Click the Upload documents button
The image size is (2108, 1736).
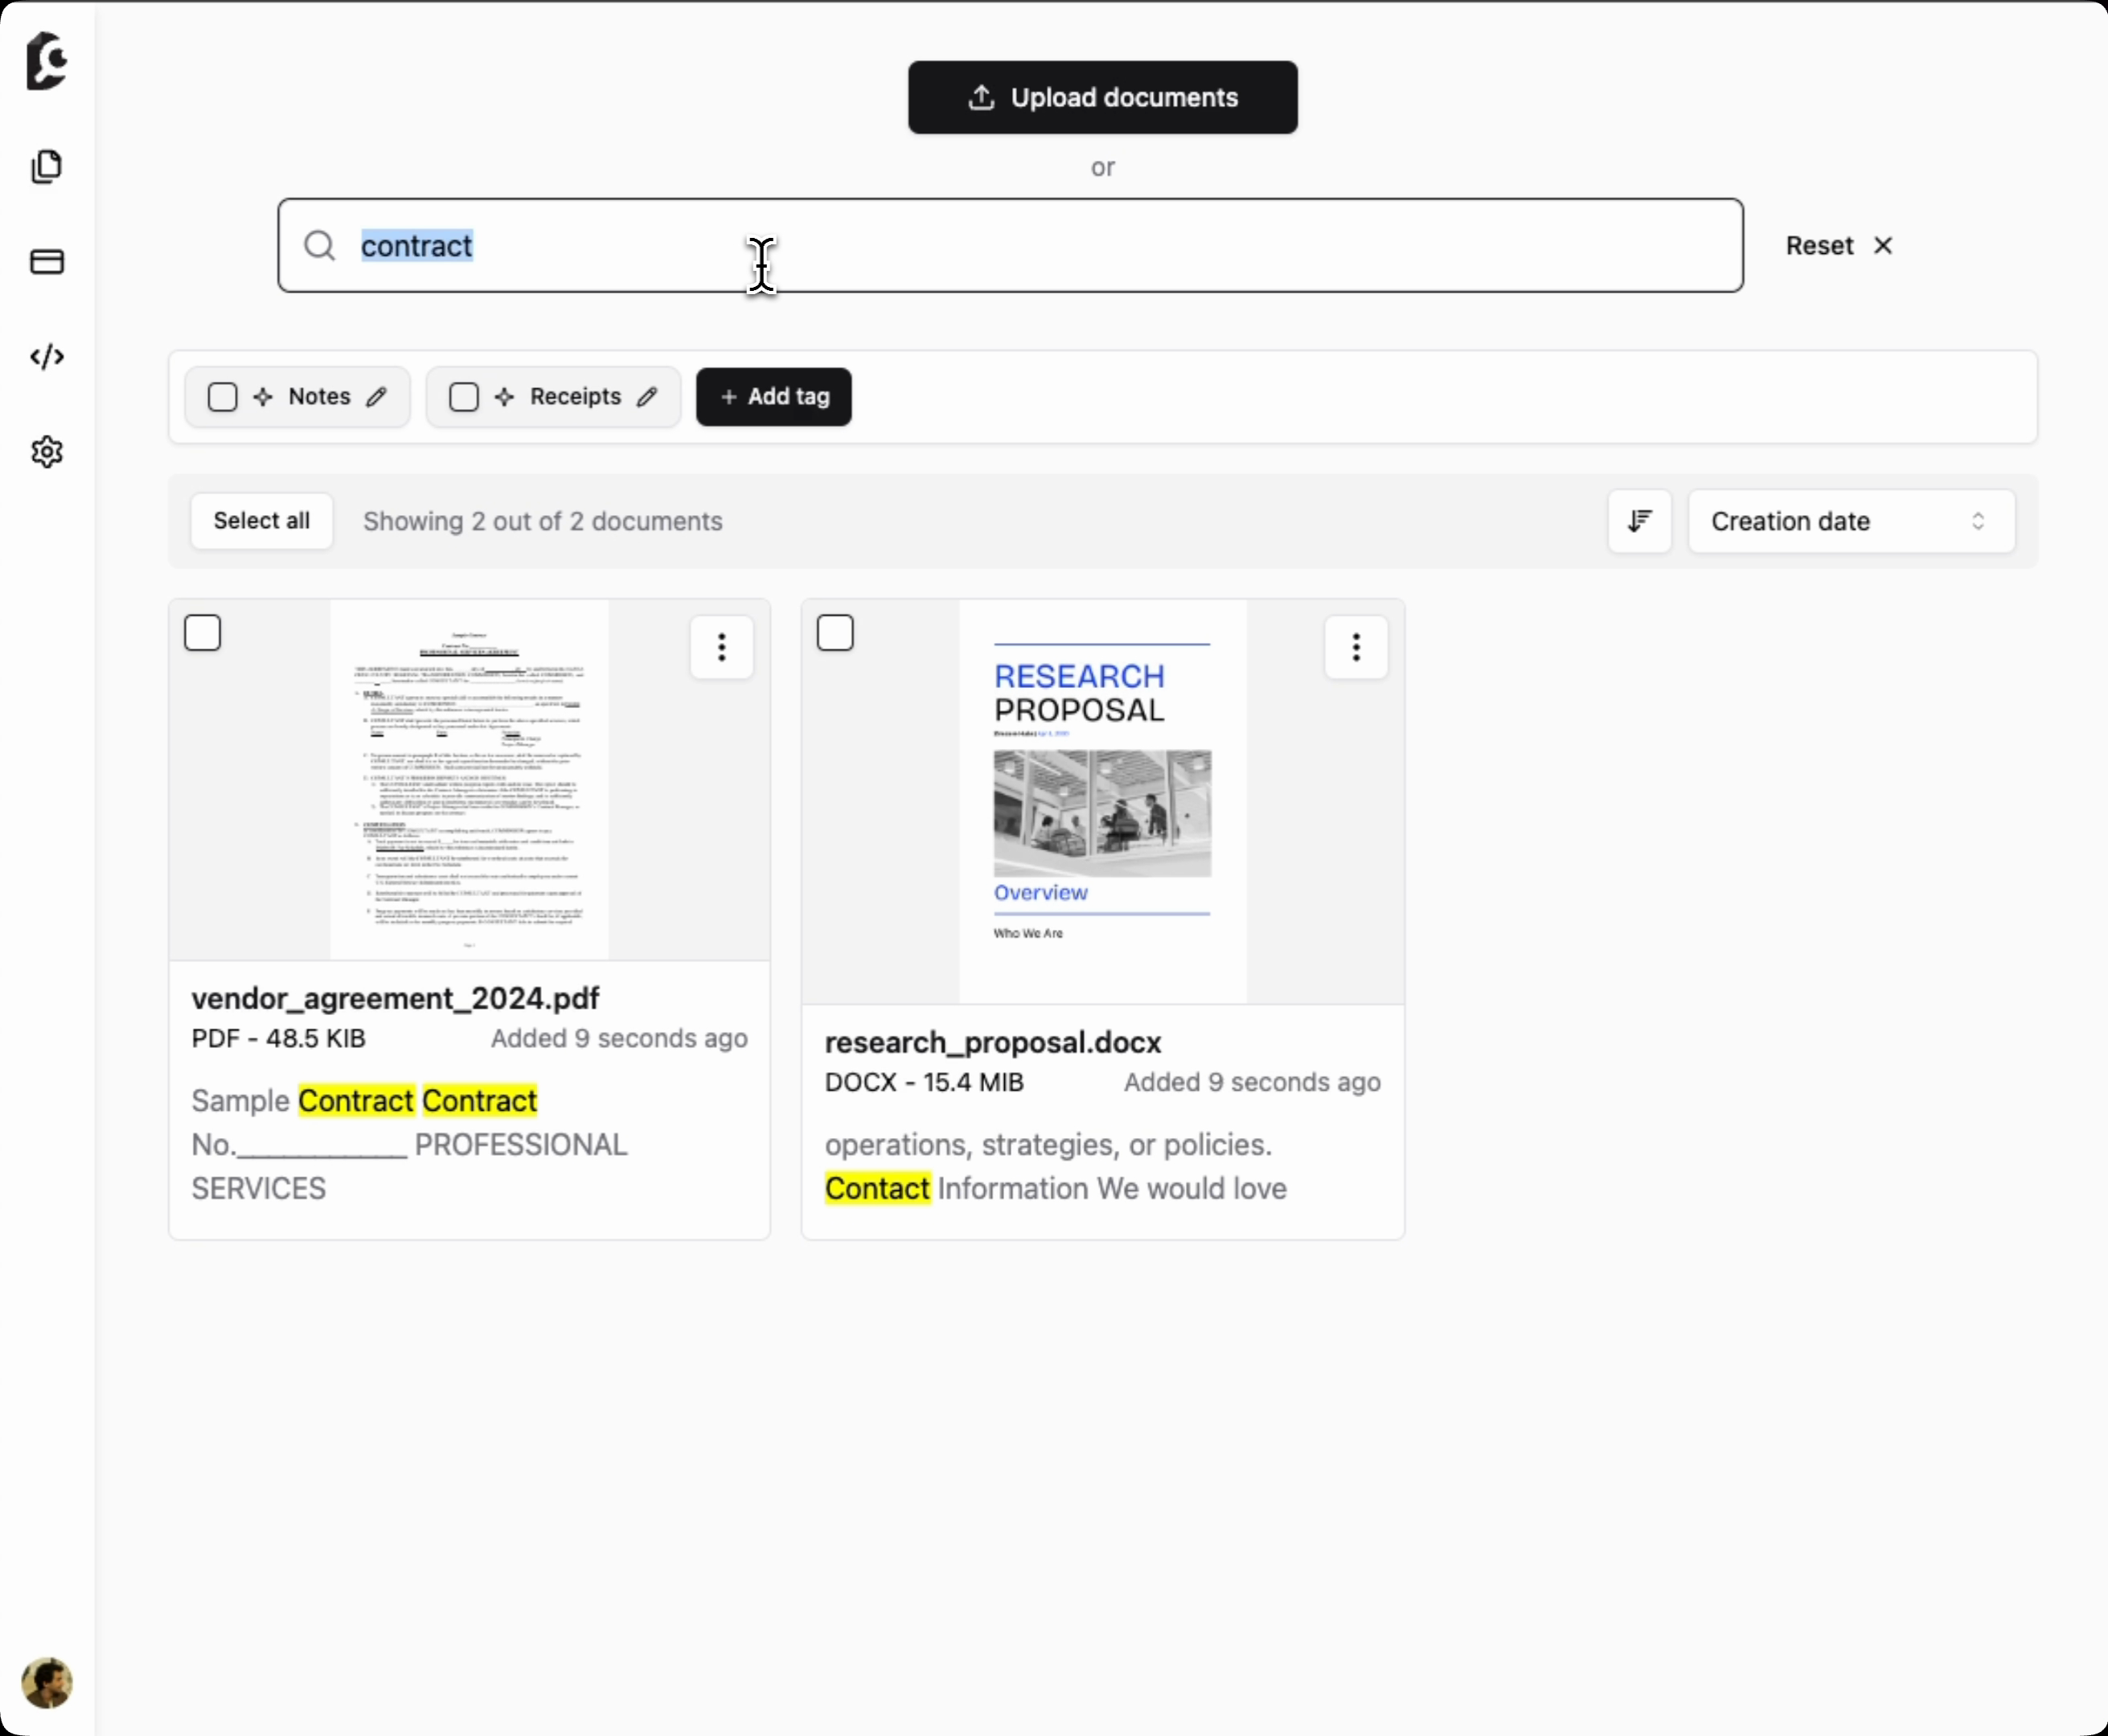point(1102,97)
